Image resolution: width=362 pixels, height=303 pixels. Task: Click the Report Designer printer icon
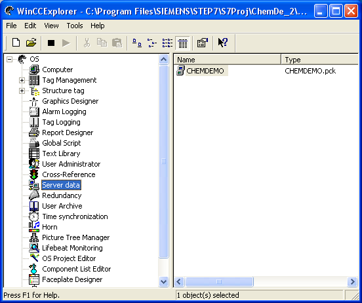tap(34, 132)
